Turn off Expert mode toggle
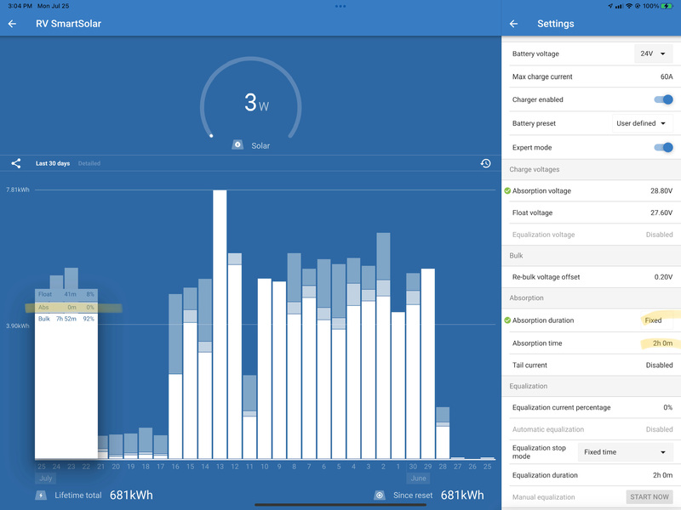The image size is (681, 510). coord(663,147)
